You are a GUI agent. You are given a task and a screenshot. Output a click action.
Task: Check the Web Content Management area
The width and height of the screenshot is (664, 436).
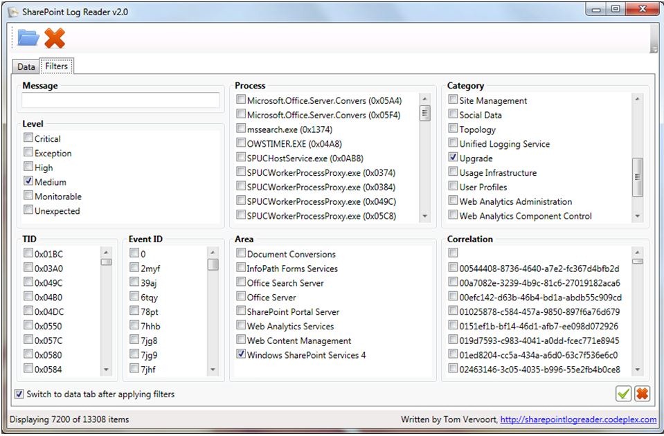(x=241, y=340)
